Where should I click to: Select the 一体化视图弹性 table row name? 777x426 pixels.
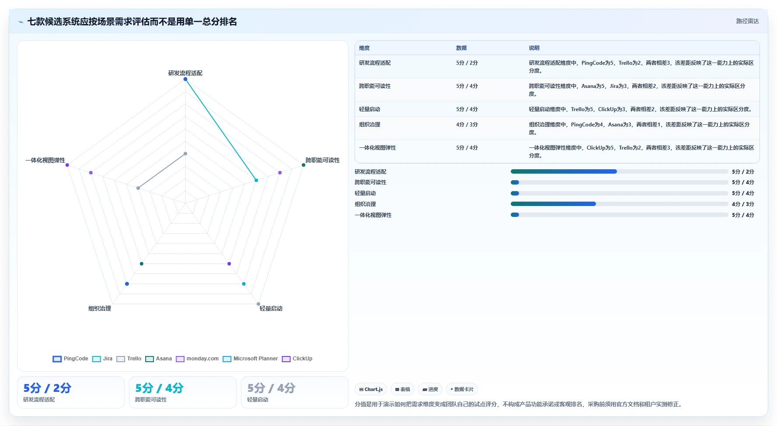coord(377,148)
